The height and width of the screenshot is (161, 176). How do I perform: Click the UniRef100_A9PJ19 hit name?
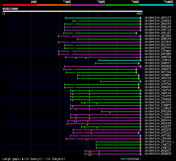click(158, 30)
